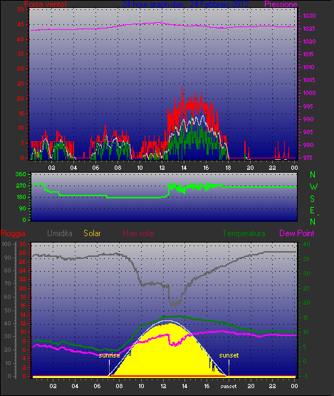Select the Umidita legend label

coord(60,233)
